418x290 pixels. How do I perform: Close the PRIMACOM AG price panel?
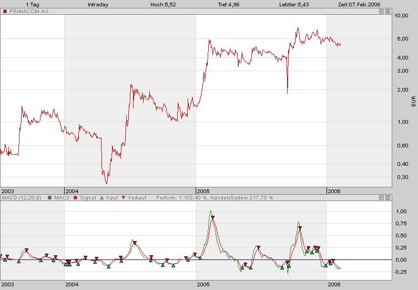click(388, 12)
